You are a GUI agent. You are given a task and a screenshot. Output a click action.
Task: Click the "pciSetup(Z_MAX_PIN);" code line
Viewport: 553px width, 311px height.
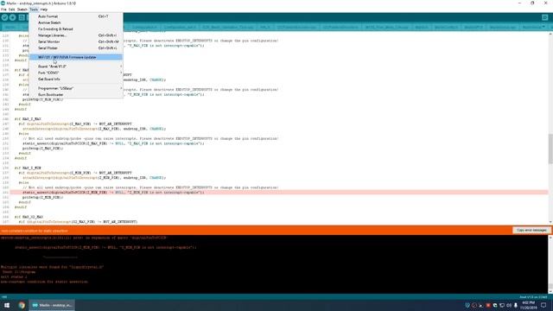42,149
